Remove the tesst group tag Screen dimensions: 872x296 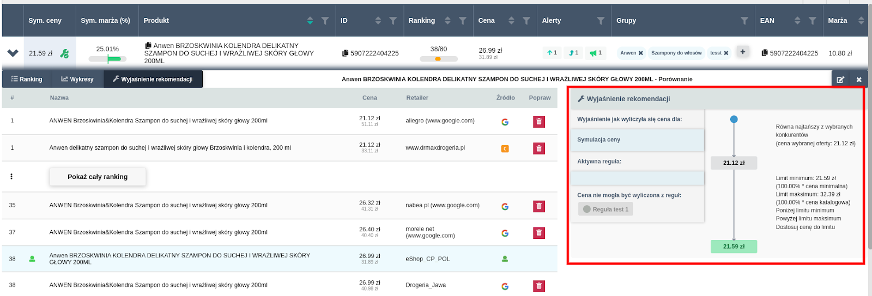tap(726, 53)
